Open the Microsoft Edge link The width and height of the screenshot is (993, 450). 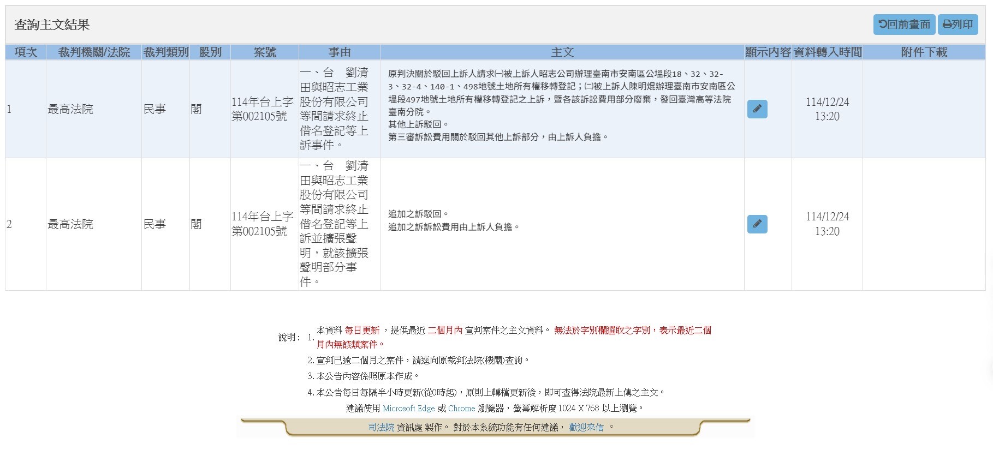pos(408,409)
